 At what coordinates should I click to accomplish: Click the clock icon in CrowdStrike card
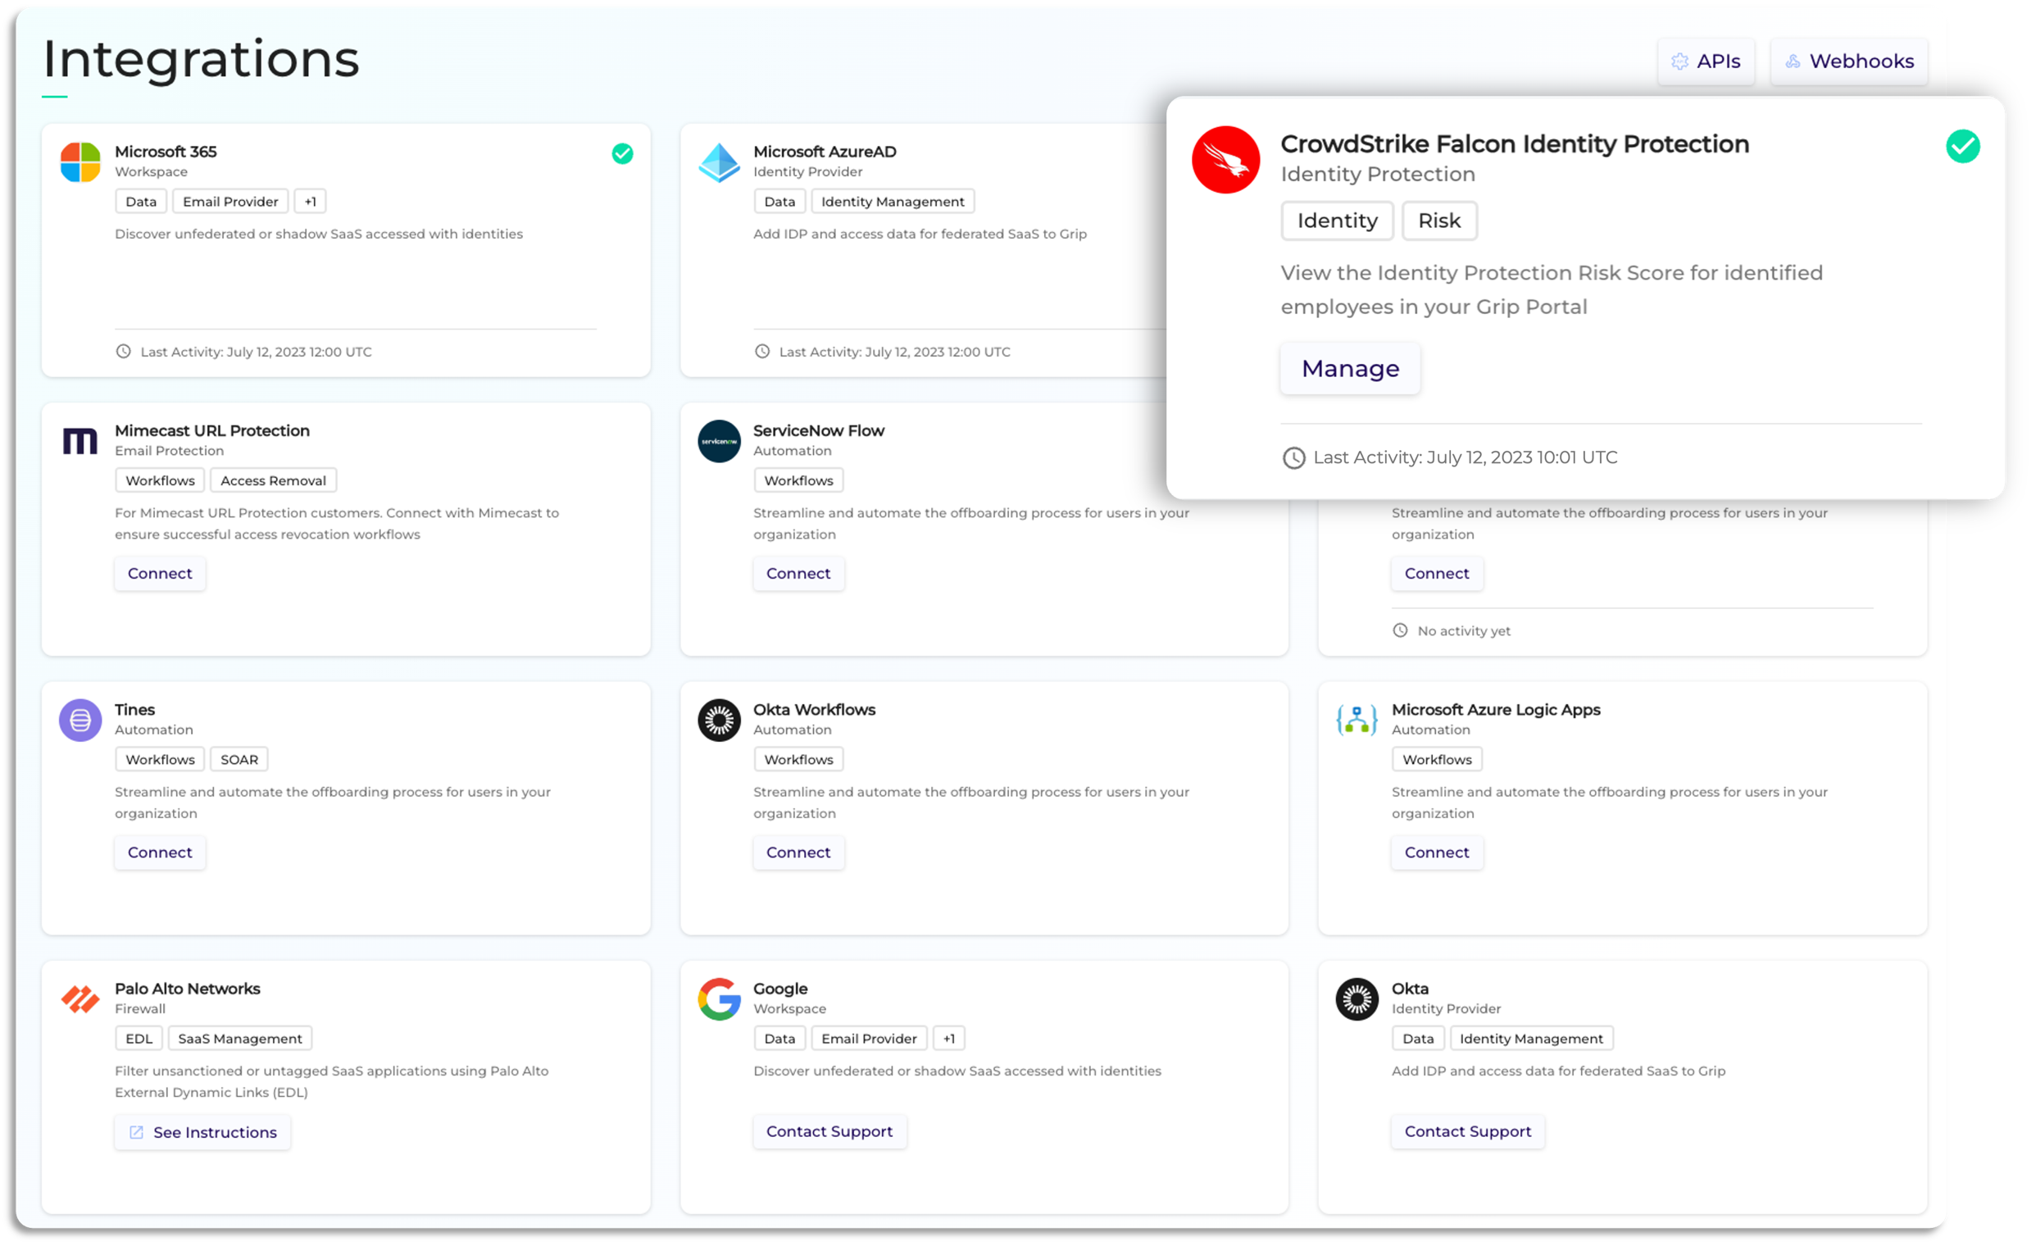(1293, 457)
